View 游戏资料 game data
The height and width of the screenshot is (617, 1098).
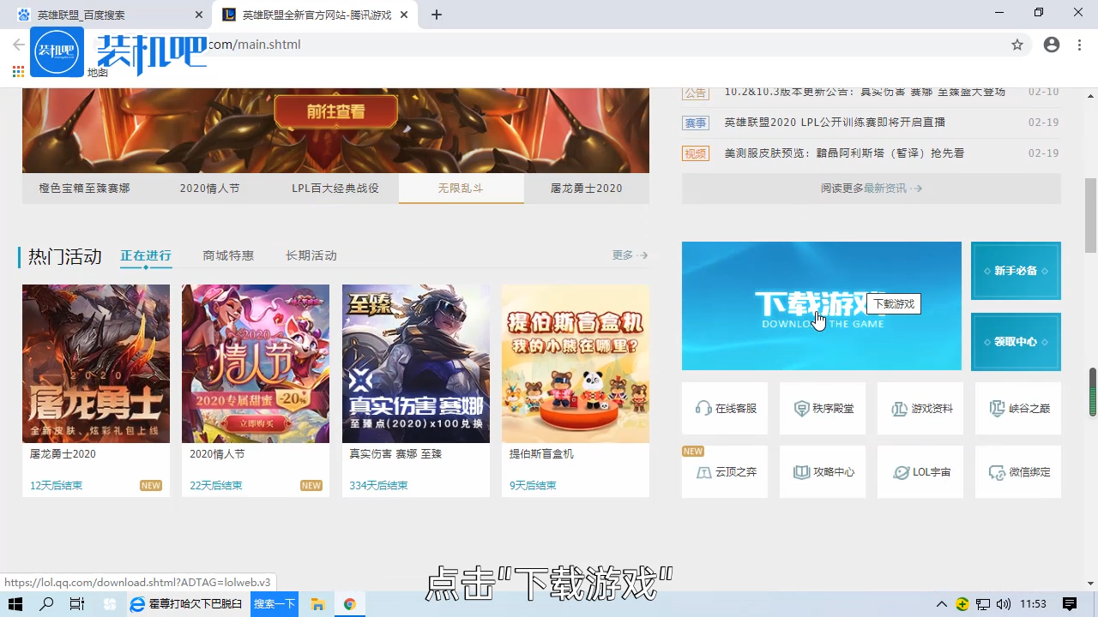click(x=920, y=408)
